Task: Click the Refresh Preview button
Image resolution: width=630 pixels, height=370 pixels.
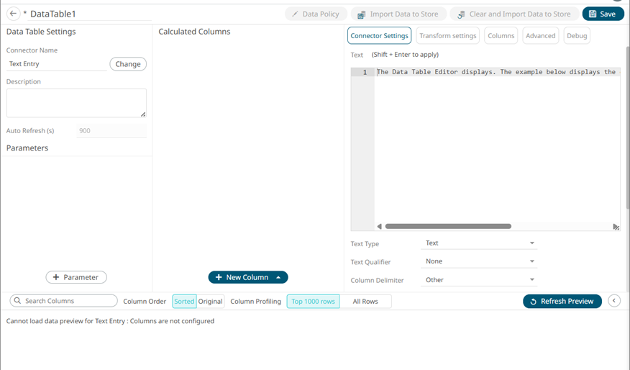Action: click(562, 301)
